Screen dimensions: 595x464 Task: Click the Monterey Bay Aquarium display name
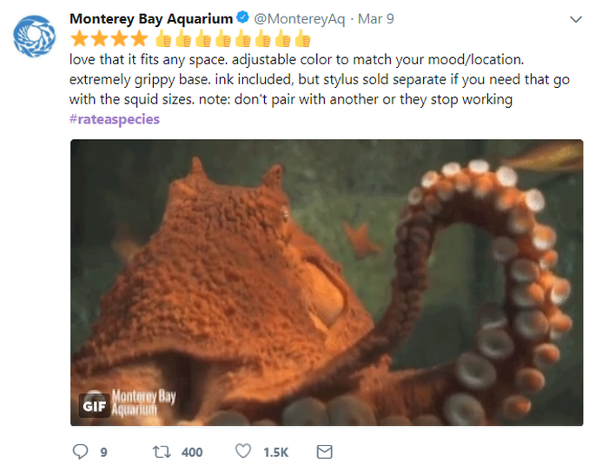coord(151,18)
